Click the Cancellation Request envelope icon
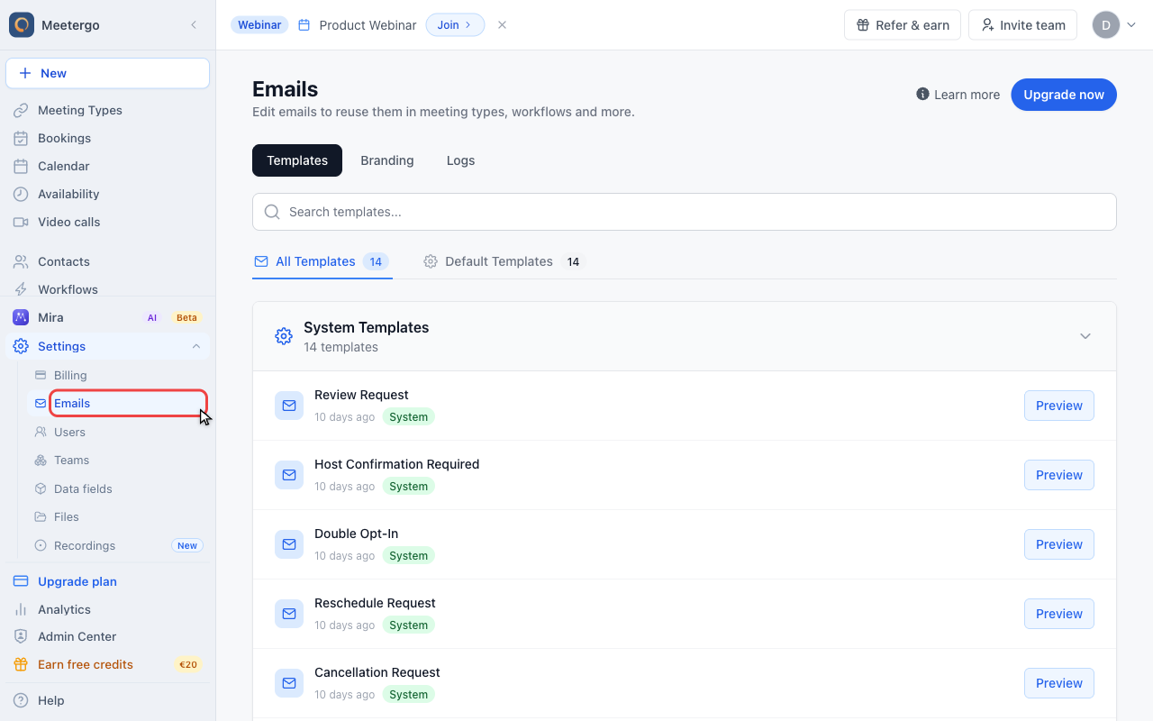The height and width of the screenshot is (721, 1153). click(289, 683)
